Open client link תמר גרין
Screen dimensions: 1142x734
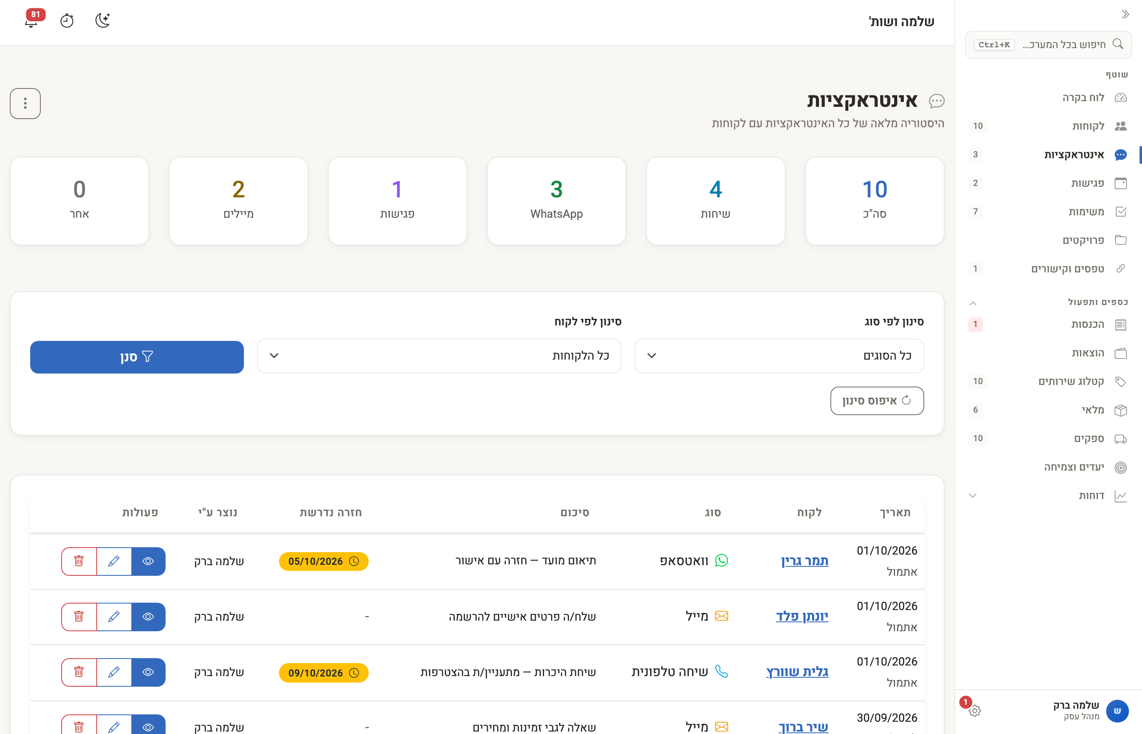(805, 561)
